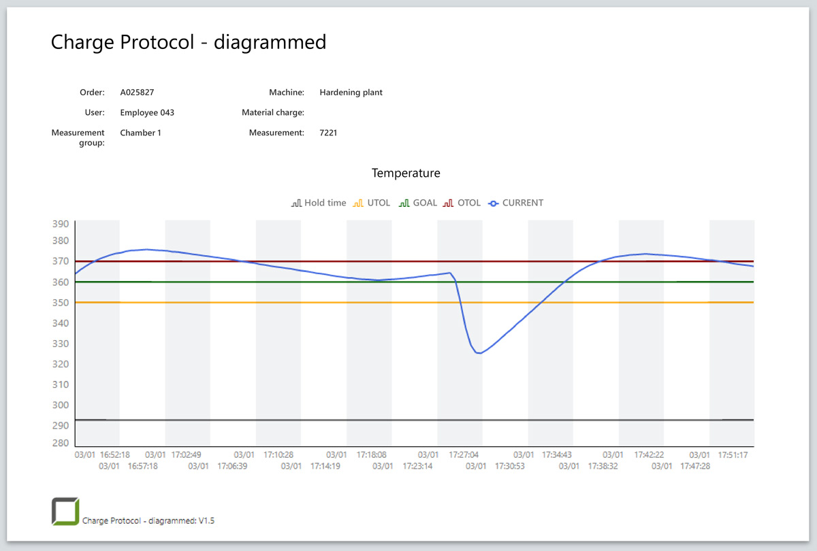The image size is (817, 551).
Task: Click the Temperature chart title
Action: tap(406, 173)
